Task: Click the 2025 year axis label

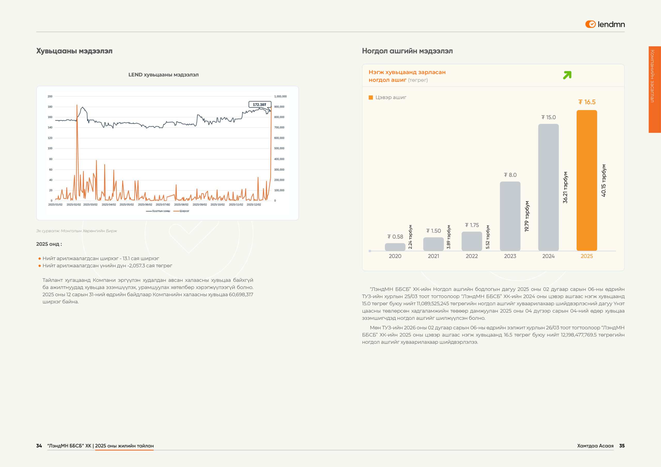Action: [x=586, y=256]
